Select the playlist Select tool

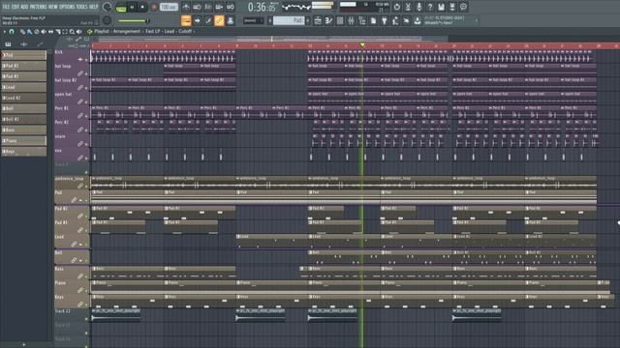coord(65,32)
